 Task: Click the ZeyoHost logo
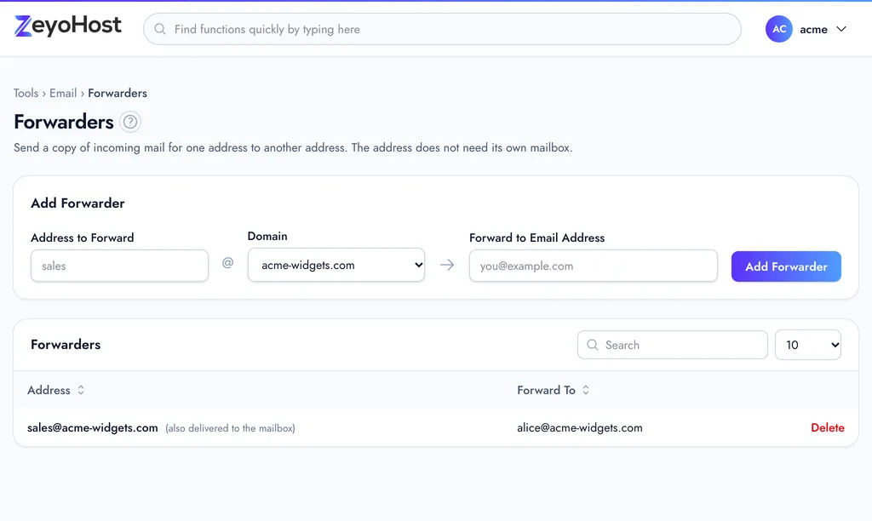[x=68, y=26]
